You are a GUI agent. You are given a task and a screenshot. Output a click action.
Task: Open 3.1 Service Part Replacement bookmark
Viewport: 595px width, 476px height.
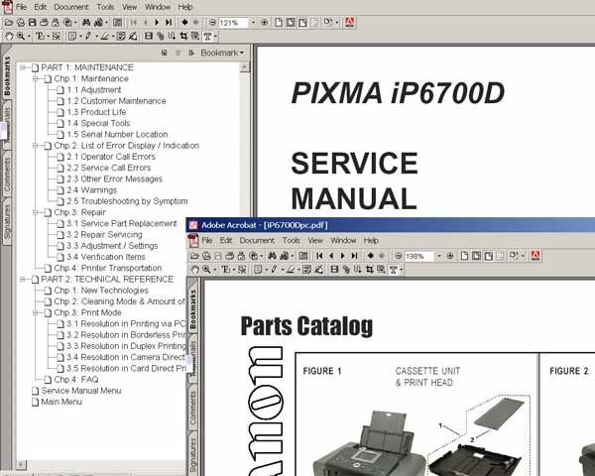(122, 223)
